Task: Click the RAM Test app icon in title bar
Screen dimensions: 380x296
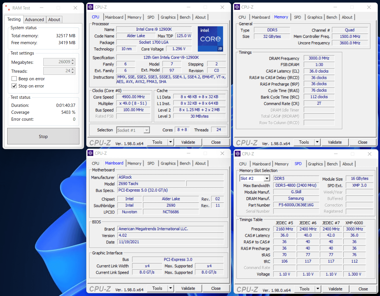Action: click(x=7, y=8)
